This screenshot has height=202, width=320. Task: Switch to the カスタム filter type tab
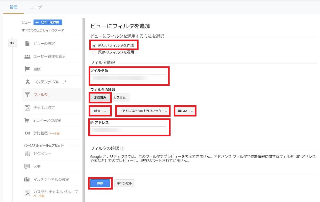click(120, 98)
